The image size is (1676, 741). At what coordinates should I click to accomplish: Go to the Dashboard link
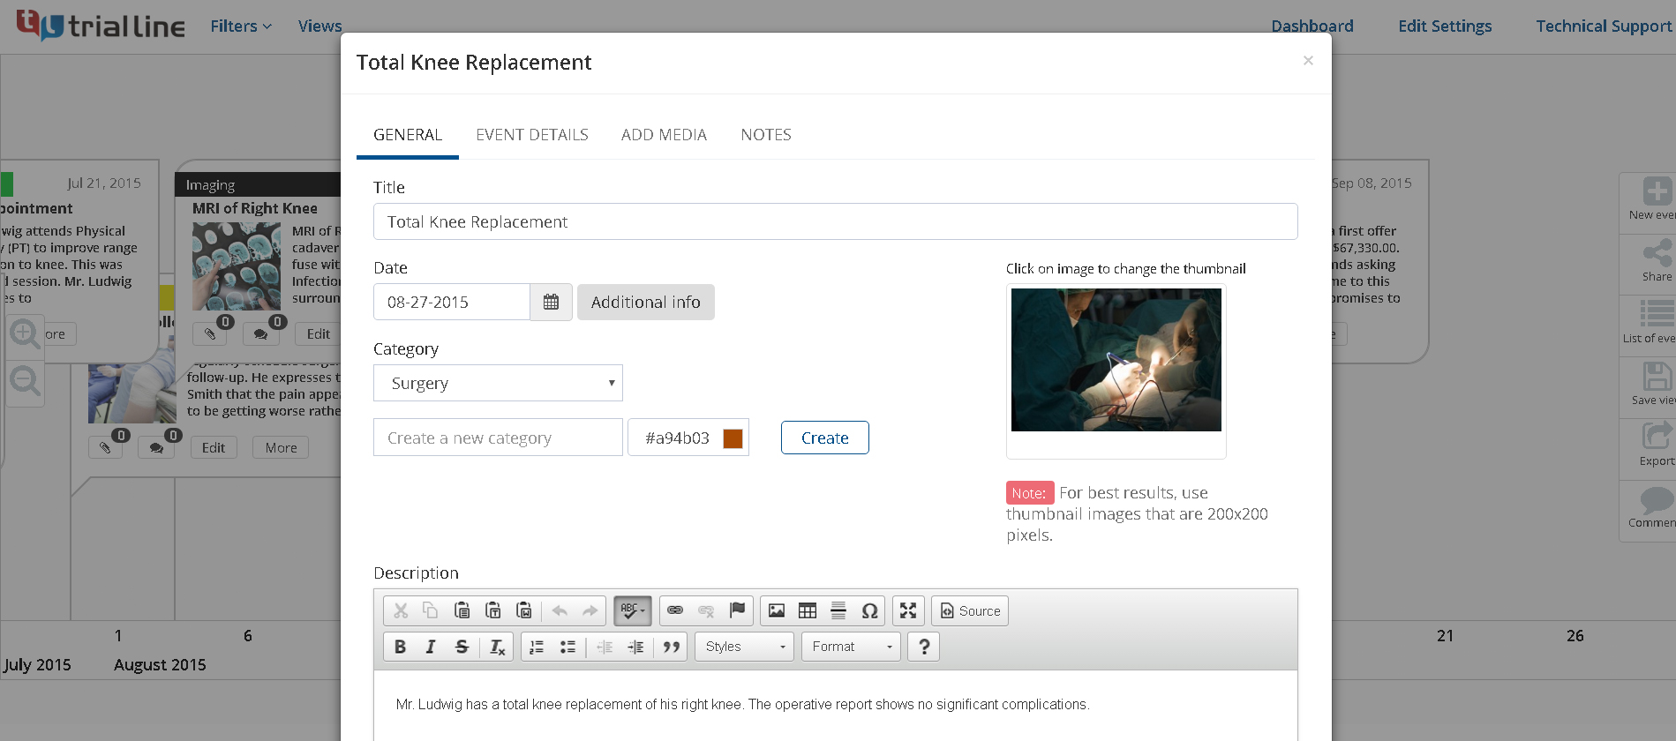click(x=1312, y=26)
